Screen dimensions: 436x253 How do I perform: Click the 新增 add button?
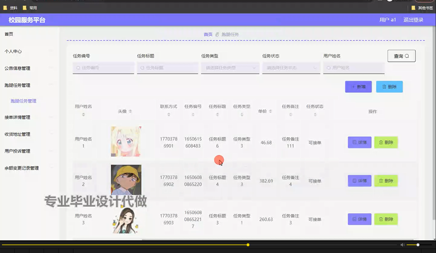pos(358,87)
